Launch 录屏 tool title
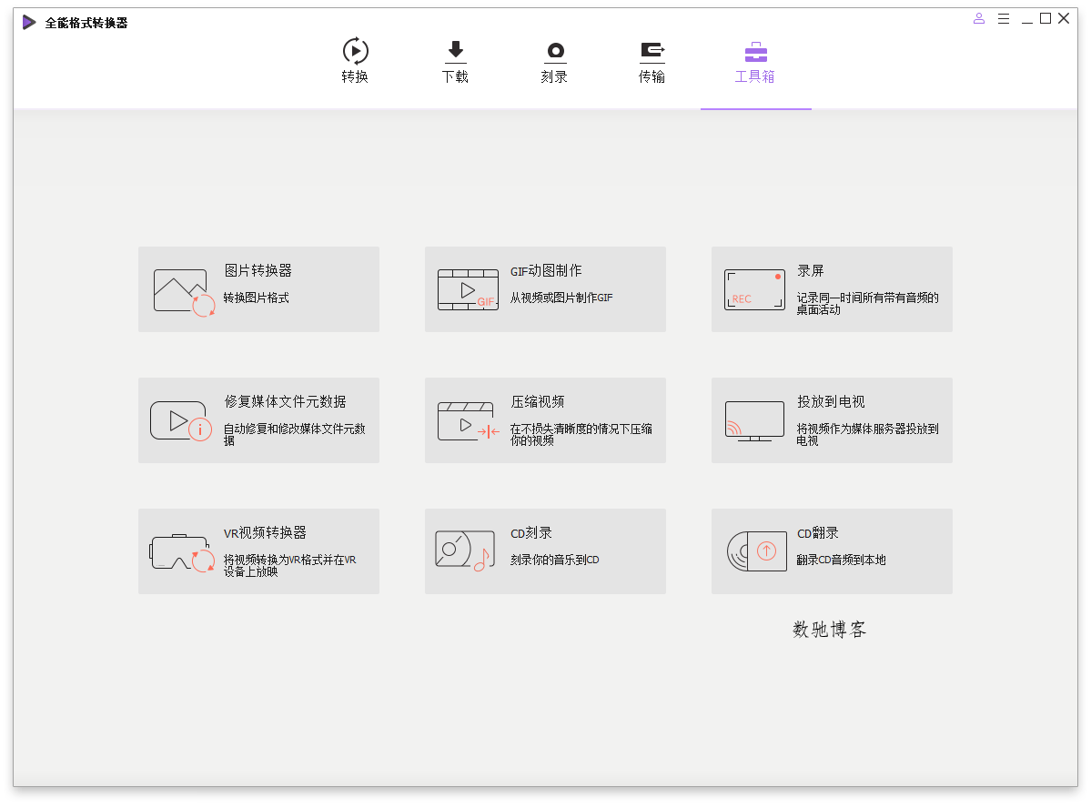 pyautogui.click(x=810, y=270)
